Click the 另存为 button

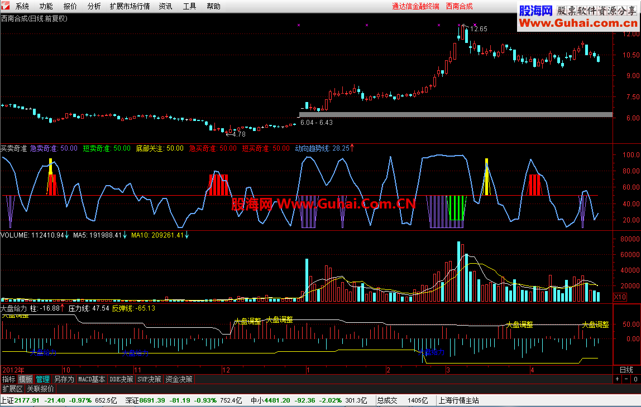pyautogui.click(x=64, y=379)
